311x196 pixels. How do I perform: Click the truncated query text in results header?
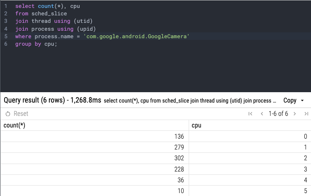click(x=190, y=100)
